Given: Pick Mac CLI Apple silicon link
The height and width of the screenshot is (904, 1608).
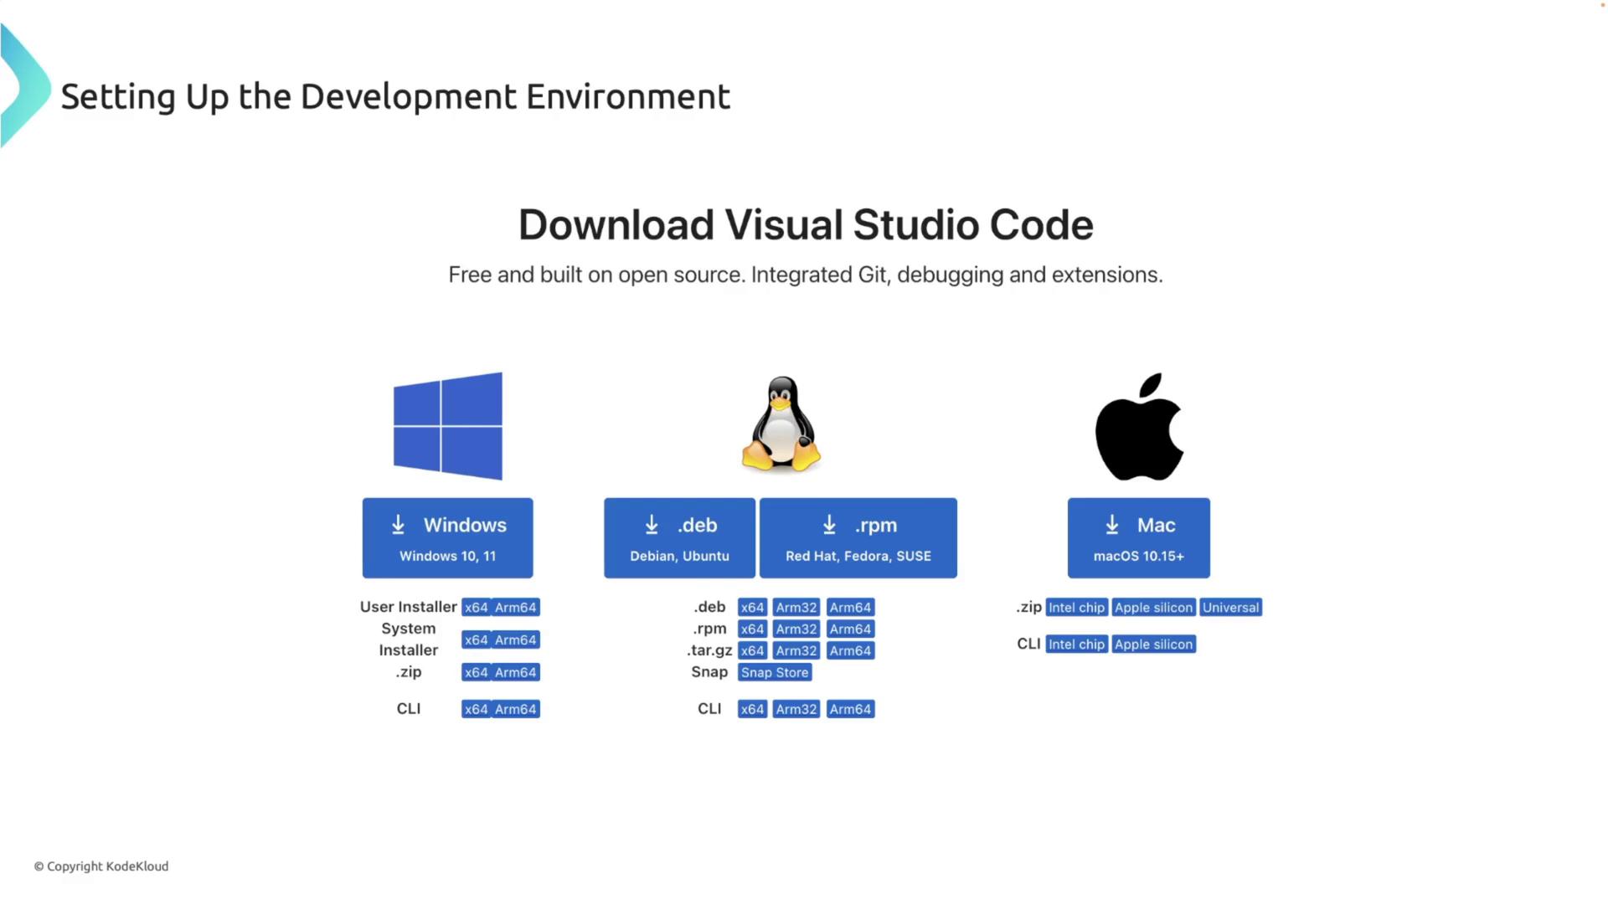Looking at the screenshot, I should (x=1153, y=645).
